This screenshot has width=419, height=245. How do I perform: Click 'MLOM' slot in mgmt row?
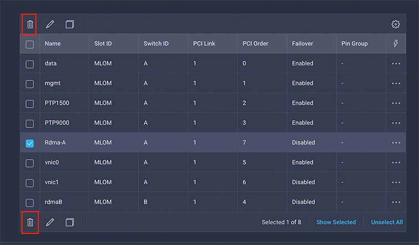tap(103, 83)
